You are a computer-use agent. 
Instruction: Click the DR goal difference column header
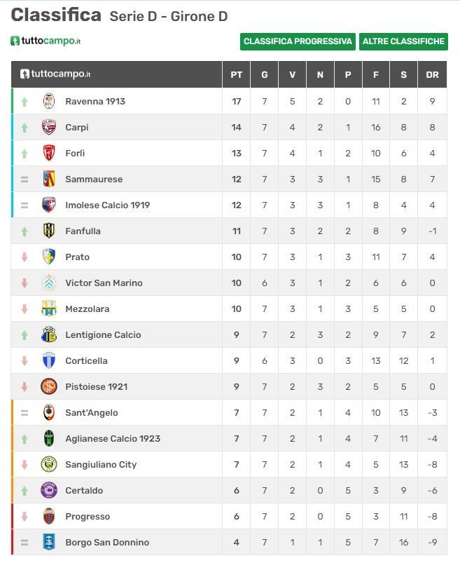(x=432, y=75)
